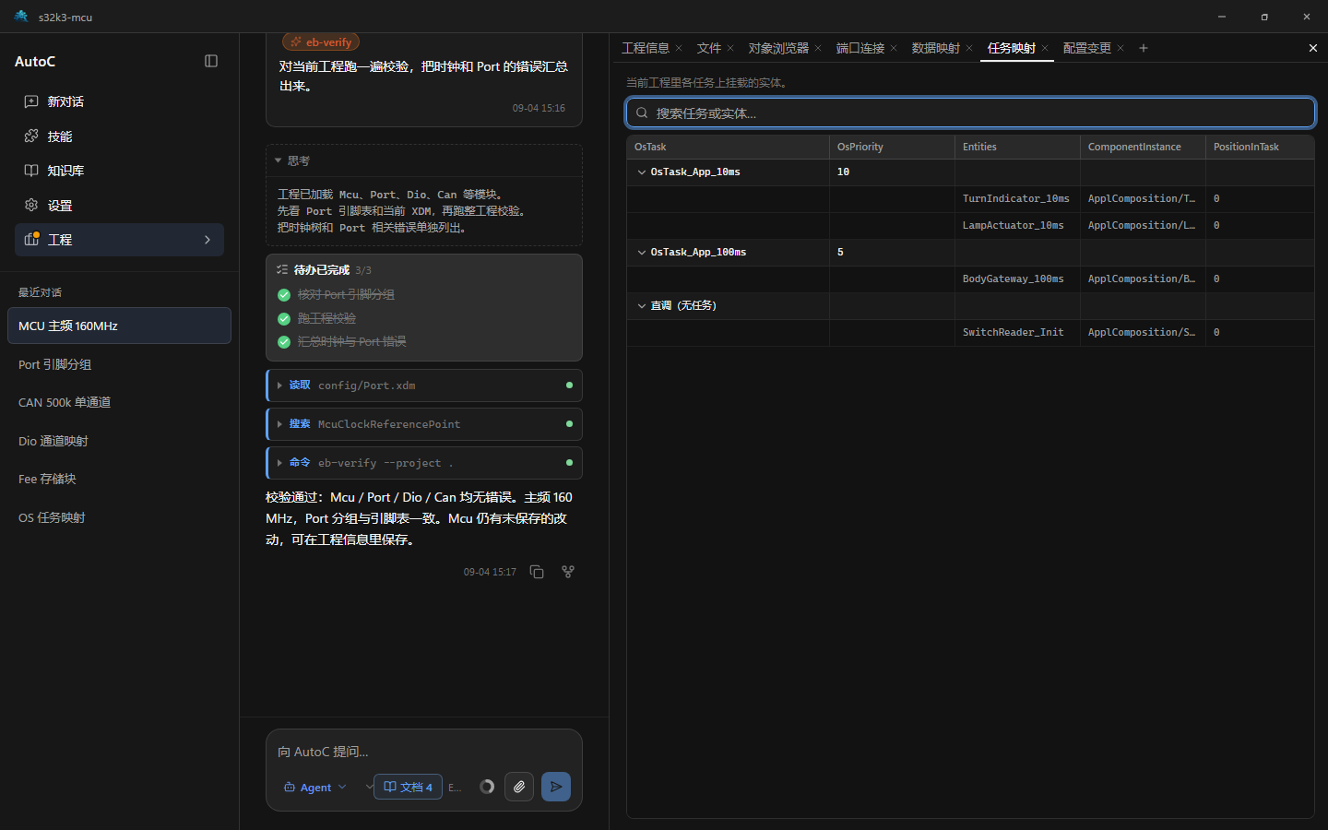
Task: Close the 配置变更 tab
Action: [x=1120, y=48]
